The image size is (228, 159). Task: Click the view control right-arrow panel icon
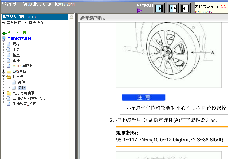click(159, 8)
